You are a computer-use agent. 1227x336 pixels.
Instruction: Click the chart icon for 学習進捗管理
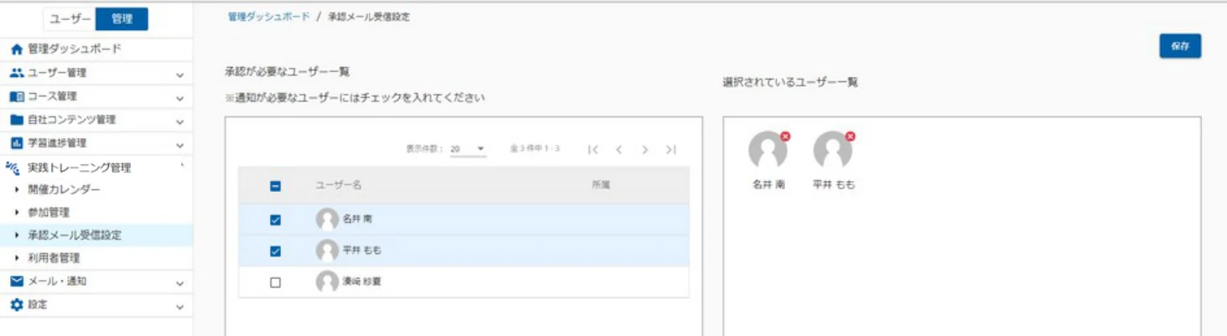point(17,143)
